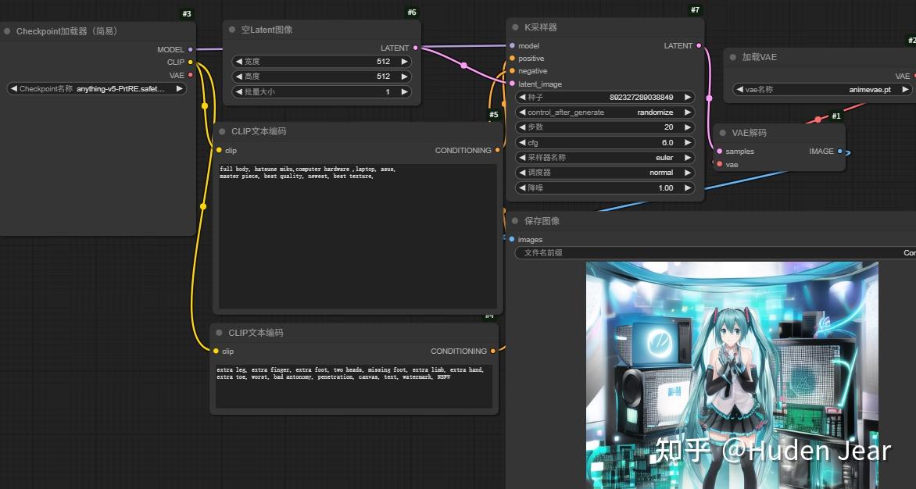Increase 高度 with its right arrow
Viewport: 916px width, 489px height.
click(404, 77)
